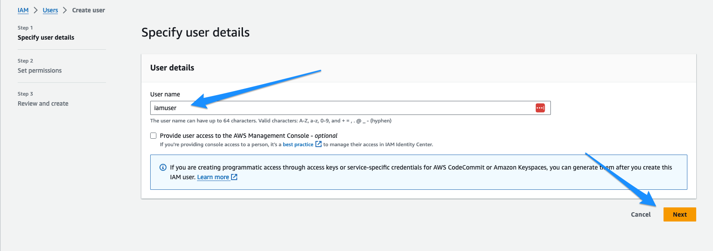Open the IAM breadcrumb link
The image size is (713, 251).
[x=23, y=10]
